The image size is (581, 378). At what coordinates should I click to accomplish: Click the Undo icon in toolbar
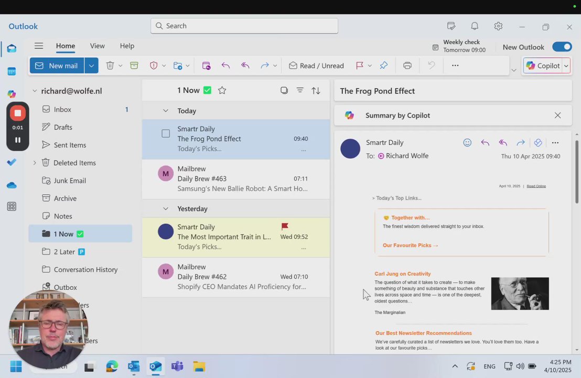[432, 66]
